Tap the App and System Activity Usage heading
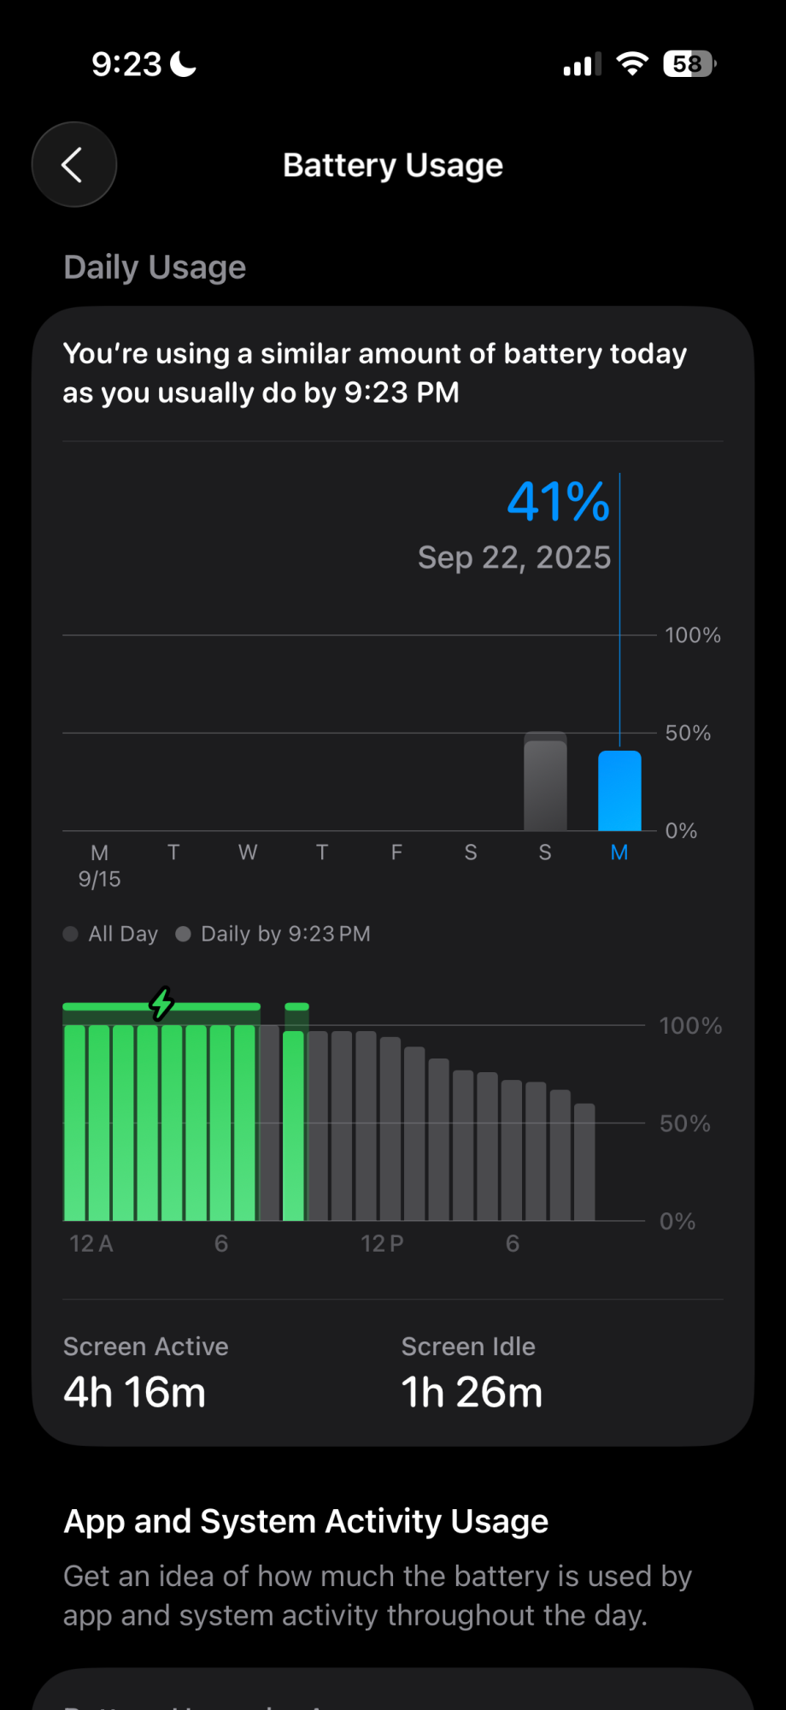The image size is (786, 1710). (x=306, y=1522)
